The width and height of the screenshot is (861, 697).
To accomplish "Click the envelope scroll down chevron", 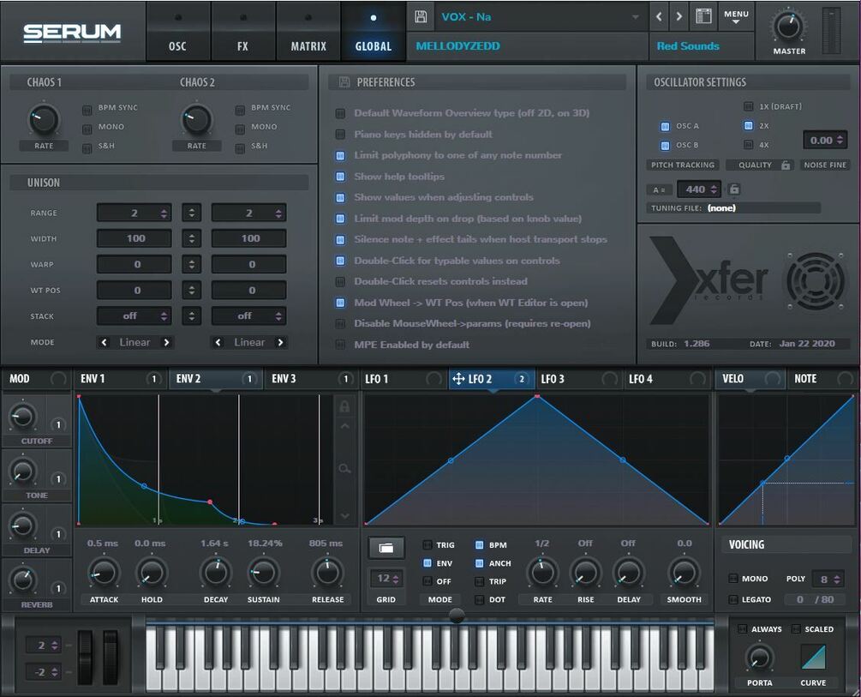I will point(344,515).
